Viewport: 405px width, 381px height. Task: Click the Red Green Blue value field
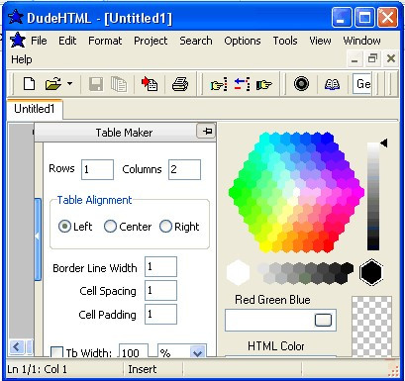pyautogui.click(x=280, y=320)
